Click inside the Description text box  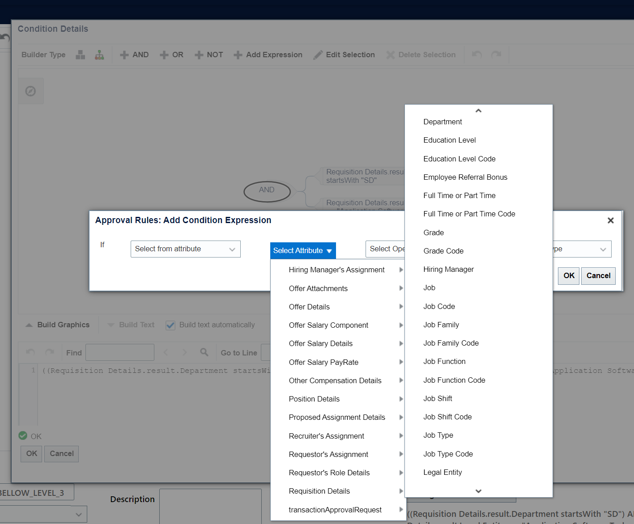pos(210,507)
